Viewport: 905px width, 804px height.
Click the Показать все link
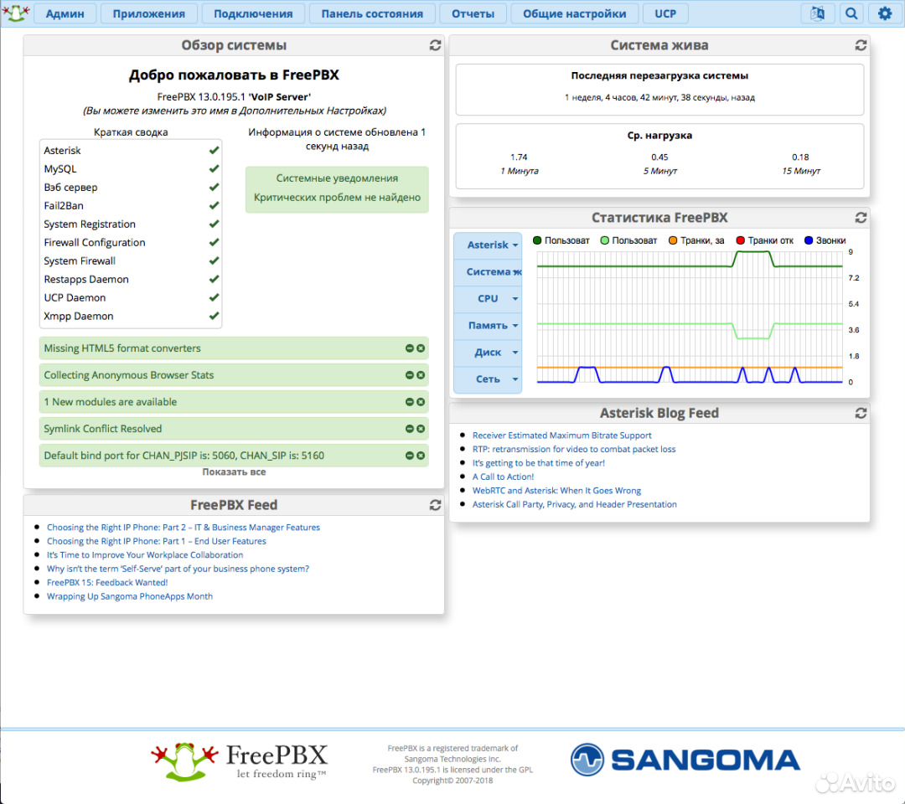pos(234,472)
